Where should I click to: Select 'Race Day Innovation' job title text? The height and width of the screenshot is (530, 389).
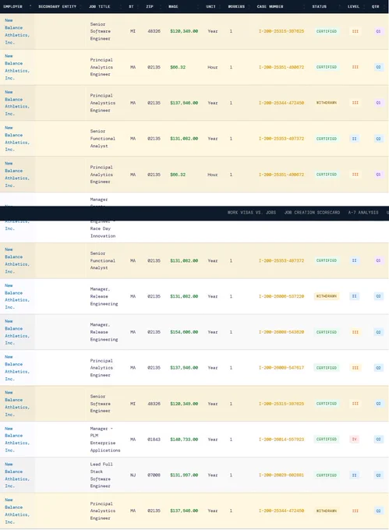(103, 232)
